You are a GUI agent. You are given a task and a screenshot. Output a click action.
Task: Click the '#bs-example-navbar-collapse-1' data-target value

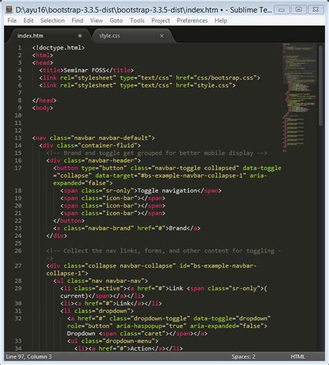tap(192, 176)
